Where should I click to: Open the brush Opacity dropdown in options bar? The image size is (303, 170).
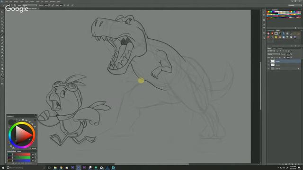[x=49, y=5]
